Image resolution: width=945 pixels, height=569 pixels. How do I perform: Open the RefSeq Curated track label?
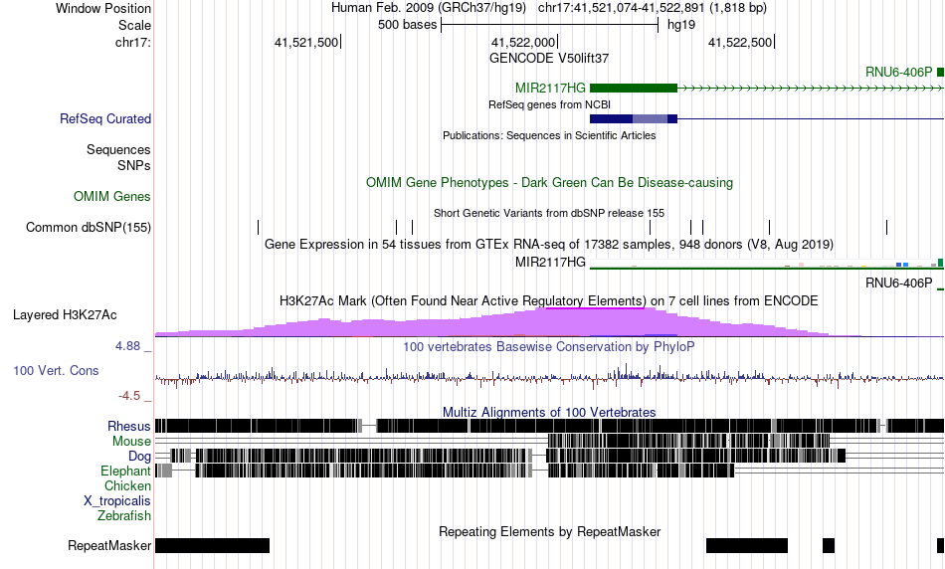point(105,118)
